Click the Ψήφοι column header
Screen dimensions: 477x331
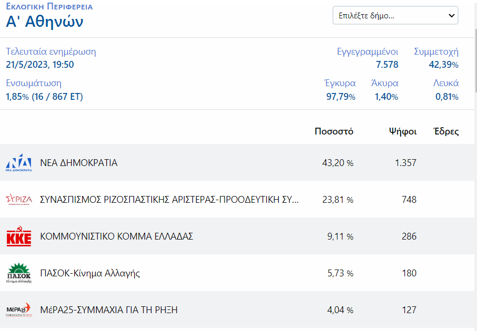tap(403, 131)
